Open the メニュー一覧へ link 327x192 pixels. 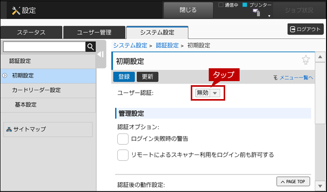pos(294,78)
